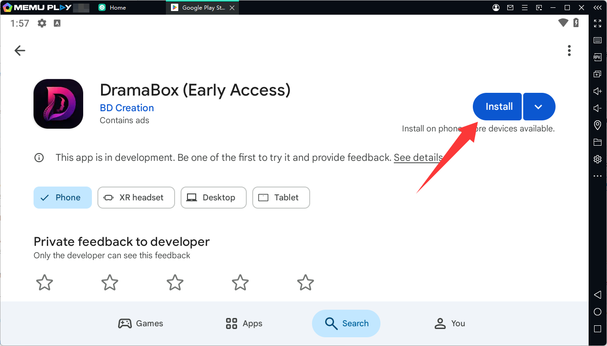Collapse the MEmu sidebar with triple chevron
Screen dimensions: 607x346
coord(597,8)
